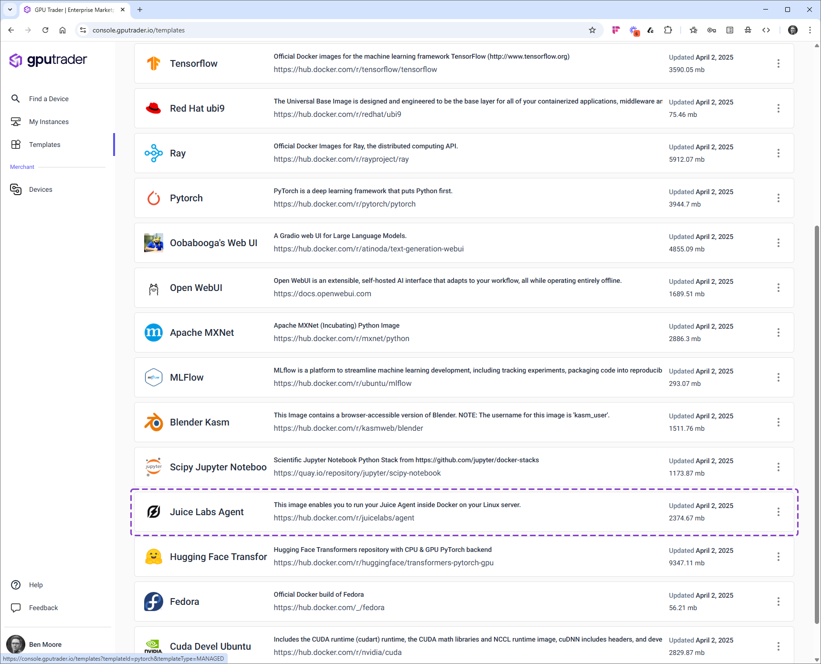
Task: Open the juicelabs/agent Docker Hub link
Action: coord(344,518)
